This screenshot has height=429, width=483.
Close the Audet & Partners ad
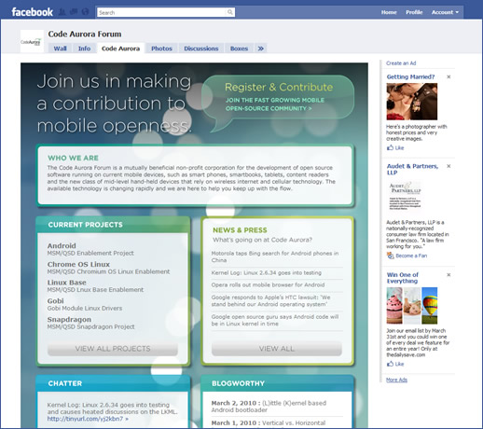coord(448,166)
